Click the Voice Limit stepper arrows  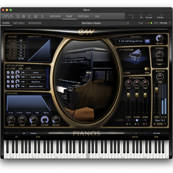point(25,56)
